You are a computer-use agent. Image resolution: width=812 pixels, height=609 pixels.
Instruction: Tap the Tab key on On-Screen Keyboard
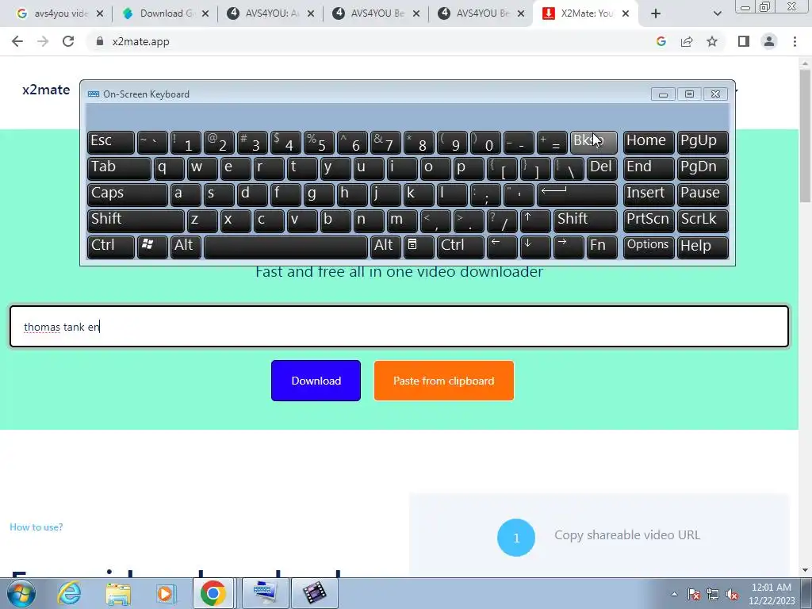[119, 168]
